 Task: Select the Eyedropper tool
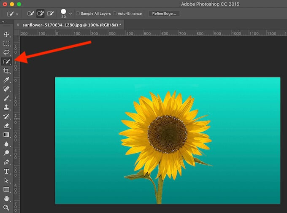(6, 80)
